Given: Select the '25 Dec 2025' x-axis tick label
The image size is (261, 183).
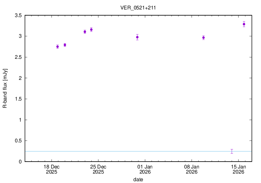Looking at the screenshot, I should (98, 169).
